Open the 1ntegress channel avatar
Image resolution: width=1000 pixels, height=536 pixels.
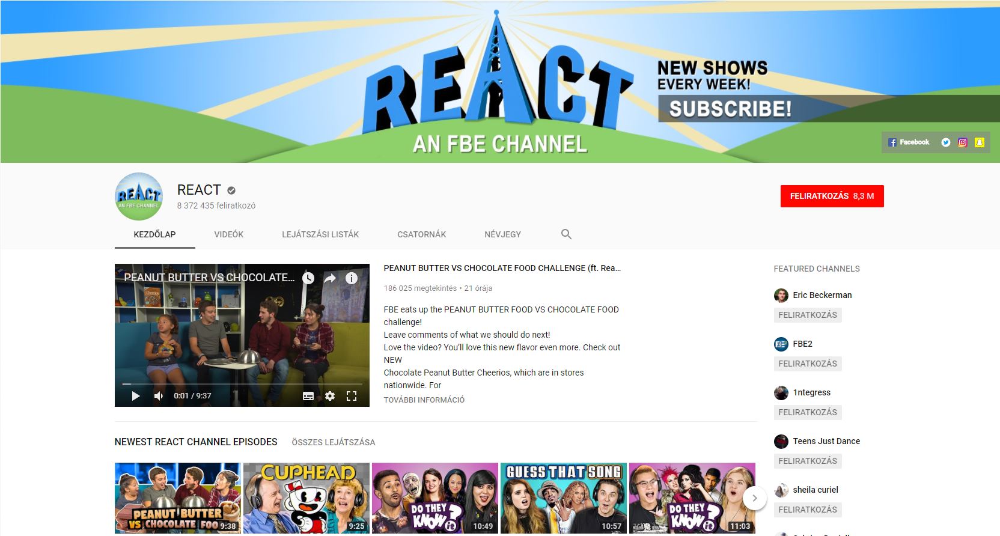click(781, 392)
